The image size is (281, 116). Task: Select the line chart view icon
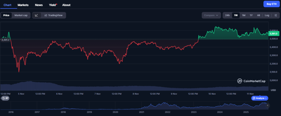point(36,15)
